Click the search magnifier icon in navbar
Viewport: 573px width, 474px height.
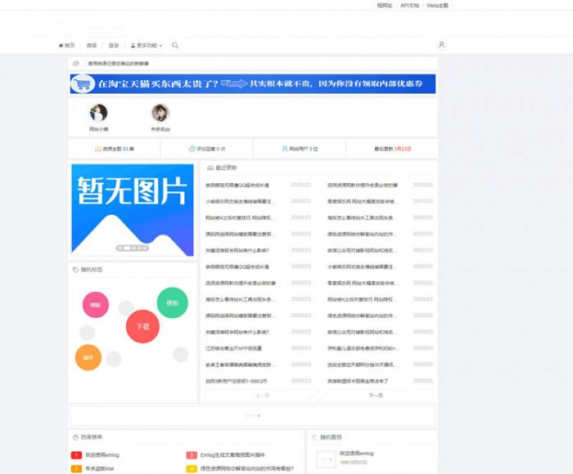pyautogui.click(x=175, y=46)
